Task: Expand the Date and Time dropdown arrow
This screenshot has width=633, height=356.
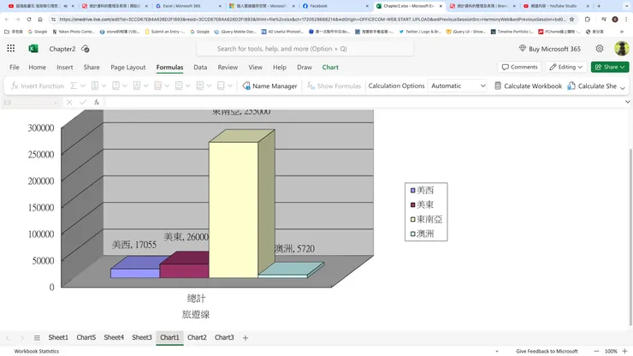Action: pyautogui.click(x=167, y=86)
